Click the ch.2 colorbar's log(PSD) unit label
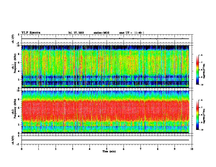The width and height of the screenshot is (216, 167). click(x=204, y=116)
